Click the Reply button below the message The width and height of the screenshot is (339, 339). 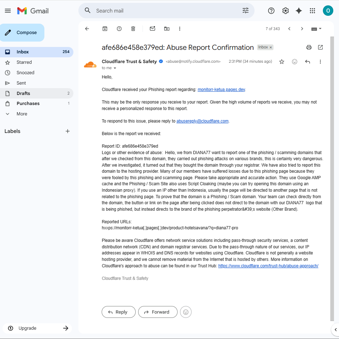118,312
